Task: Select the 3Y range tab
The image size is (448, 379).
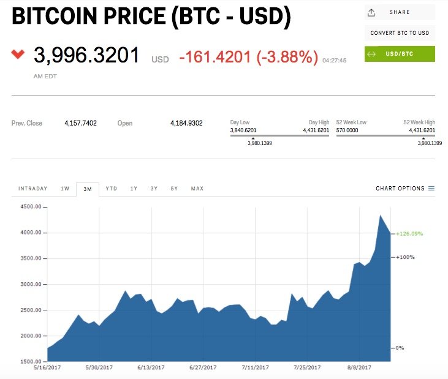Action: [x=154, y=189]
